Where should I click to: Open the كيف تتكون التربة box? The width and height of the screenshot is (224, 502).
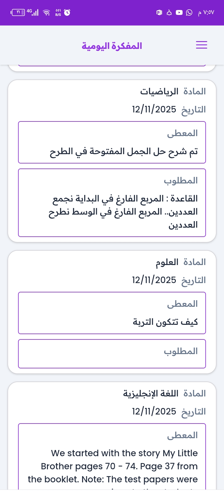coord(112,313)
